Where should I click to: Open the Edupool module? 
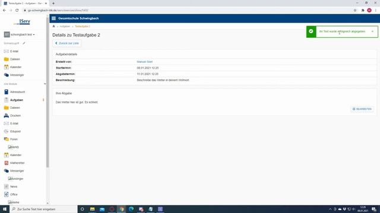pyautogui.click(x=15, y=131)
